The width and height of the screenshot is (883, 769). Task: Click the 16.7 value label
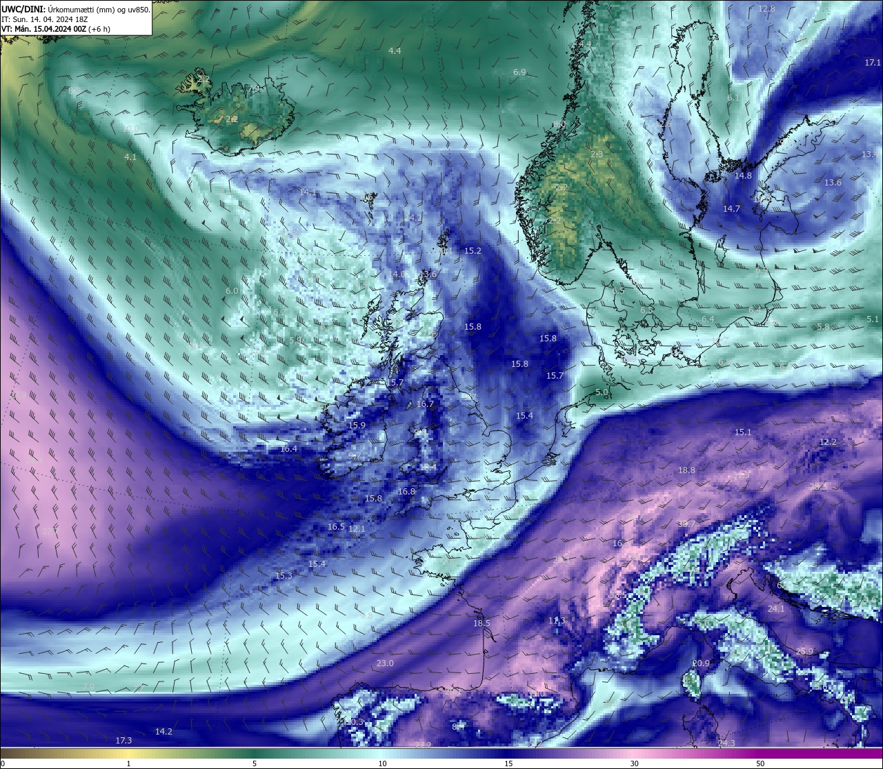426,404
